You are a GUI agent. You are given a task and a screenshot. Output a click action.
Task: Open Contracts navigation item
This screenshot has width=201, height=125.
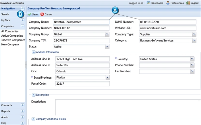(x=7, y=105)
